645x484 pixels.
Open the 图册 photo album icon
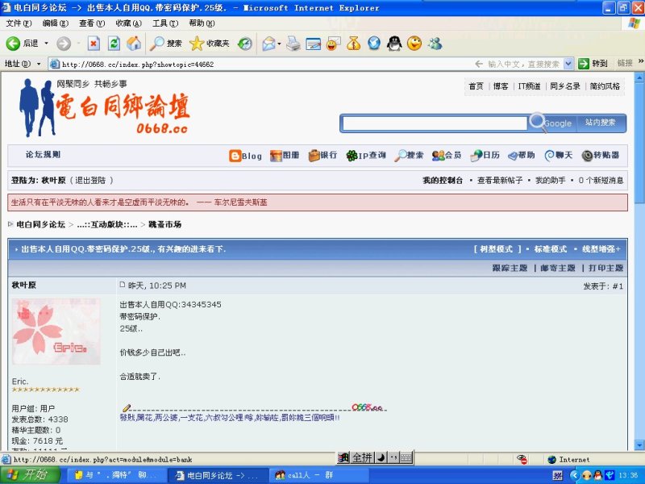pyautogui.click(x=284, y=156)
